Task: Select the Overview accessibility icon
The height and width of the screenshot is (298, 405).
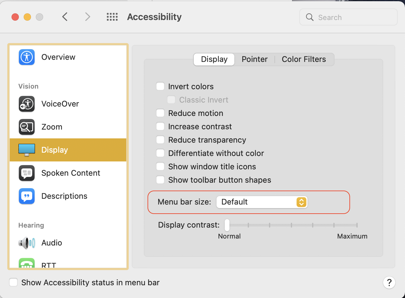Action: point(27,57)
